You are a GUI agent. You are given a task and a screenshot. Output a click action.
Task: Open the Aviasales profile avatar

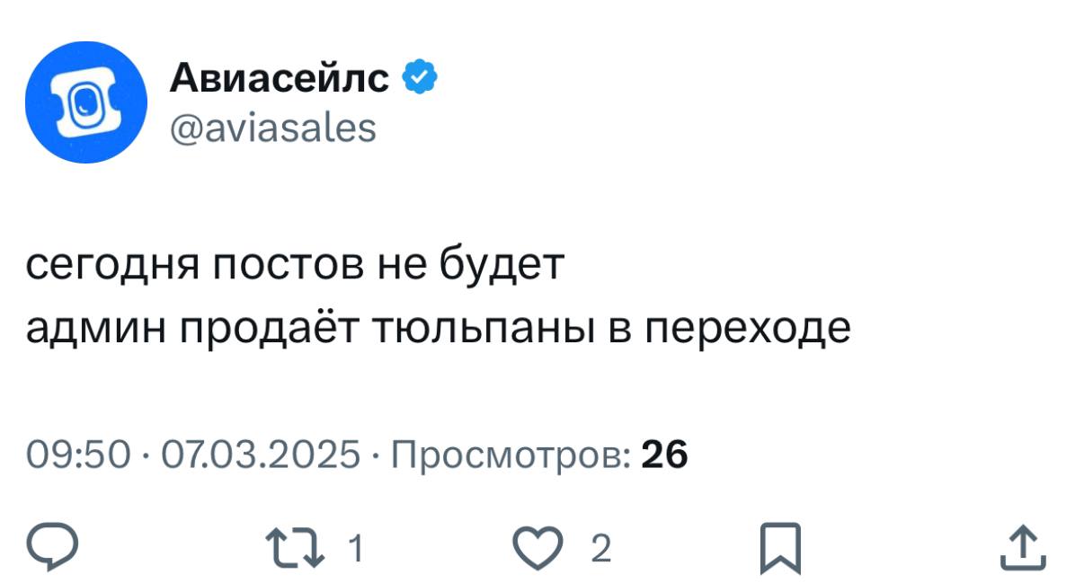[x=85, y=102]
